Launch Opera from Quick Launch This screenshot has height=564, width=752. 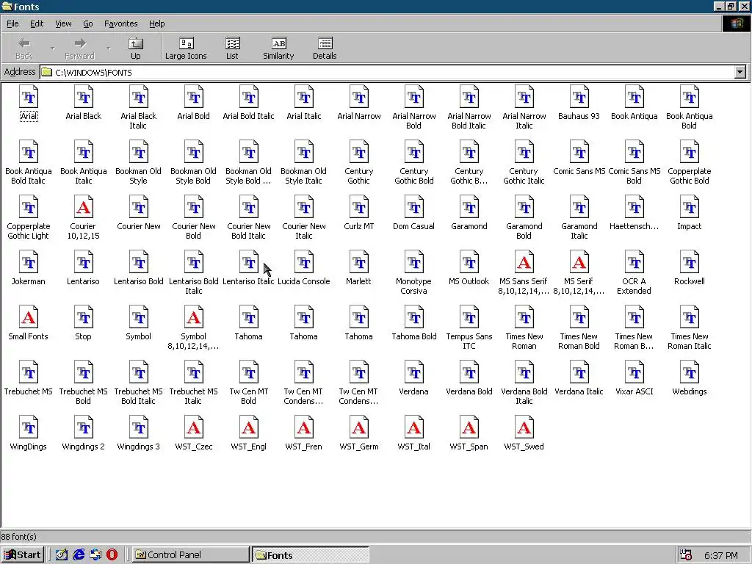click(112, 554)
